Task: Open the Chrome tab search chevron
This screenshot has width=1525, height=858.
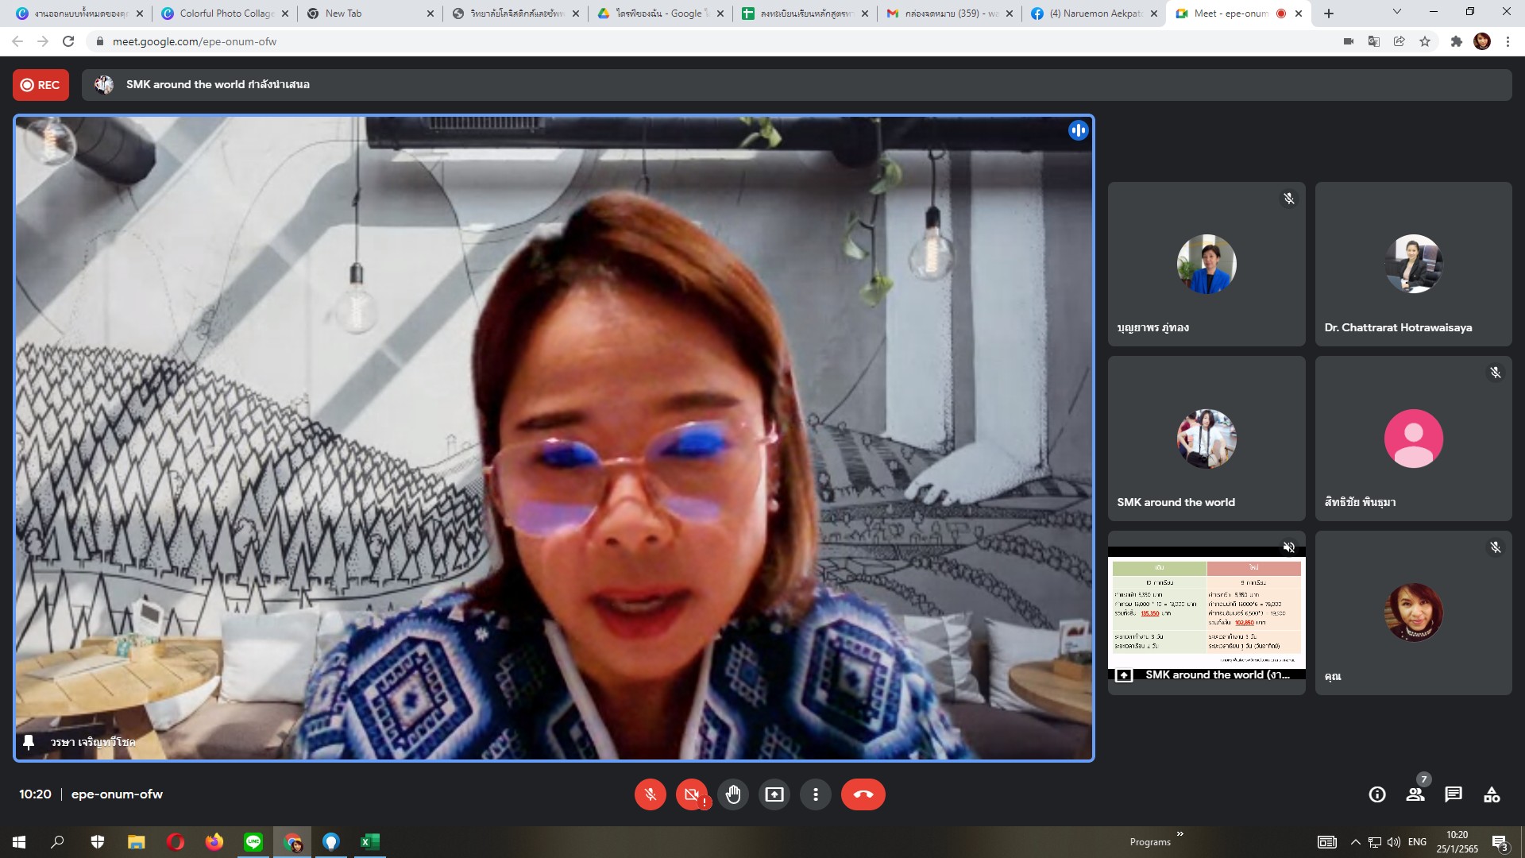Action: click(x=1397, y=12)
